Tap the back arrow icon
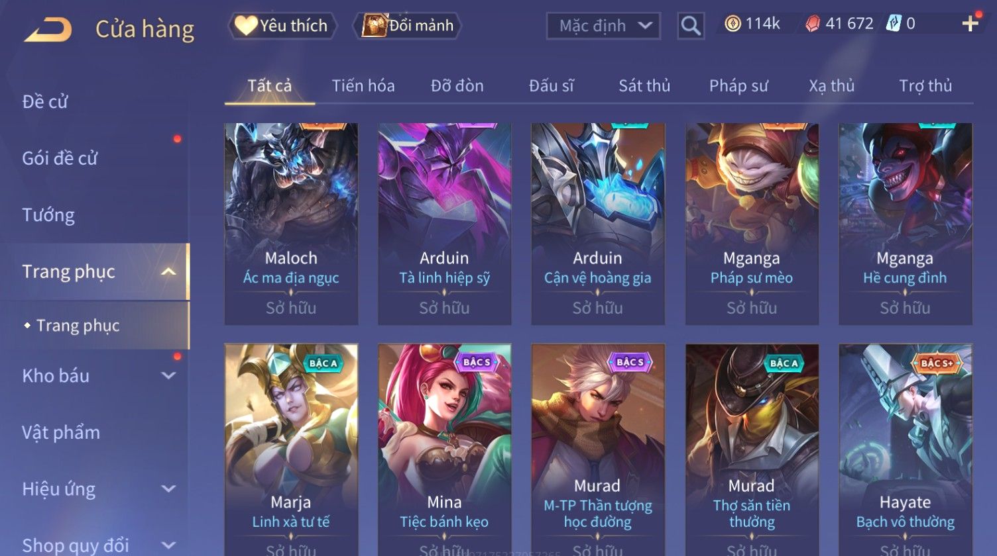Image resolution: width=997 pixels, height=556 pixels. 48,29
